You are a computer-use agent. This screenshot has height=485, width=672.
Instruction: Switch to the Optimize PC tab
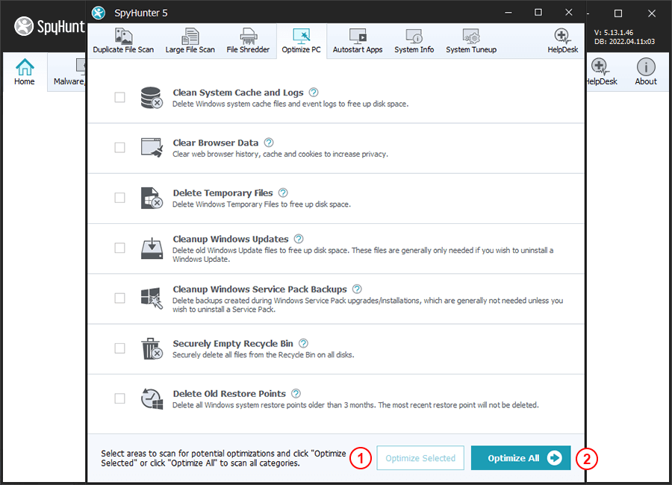301,41
